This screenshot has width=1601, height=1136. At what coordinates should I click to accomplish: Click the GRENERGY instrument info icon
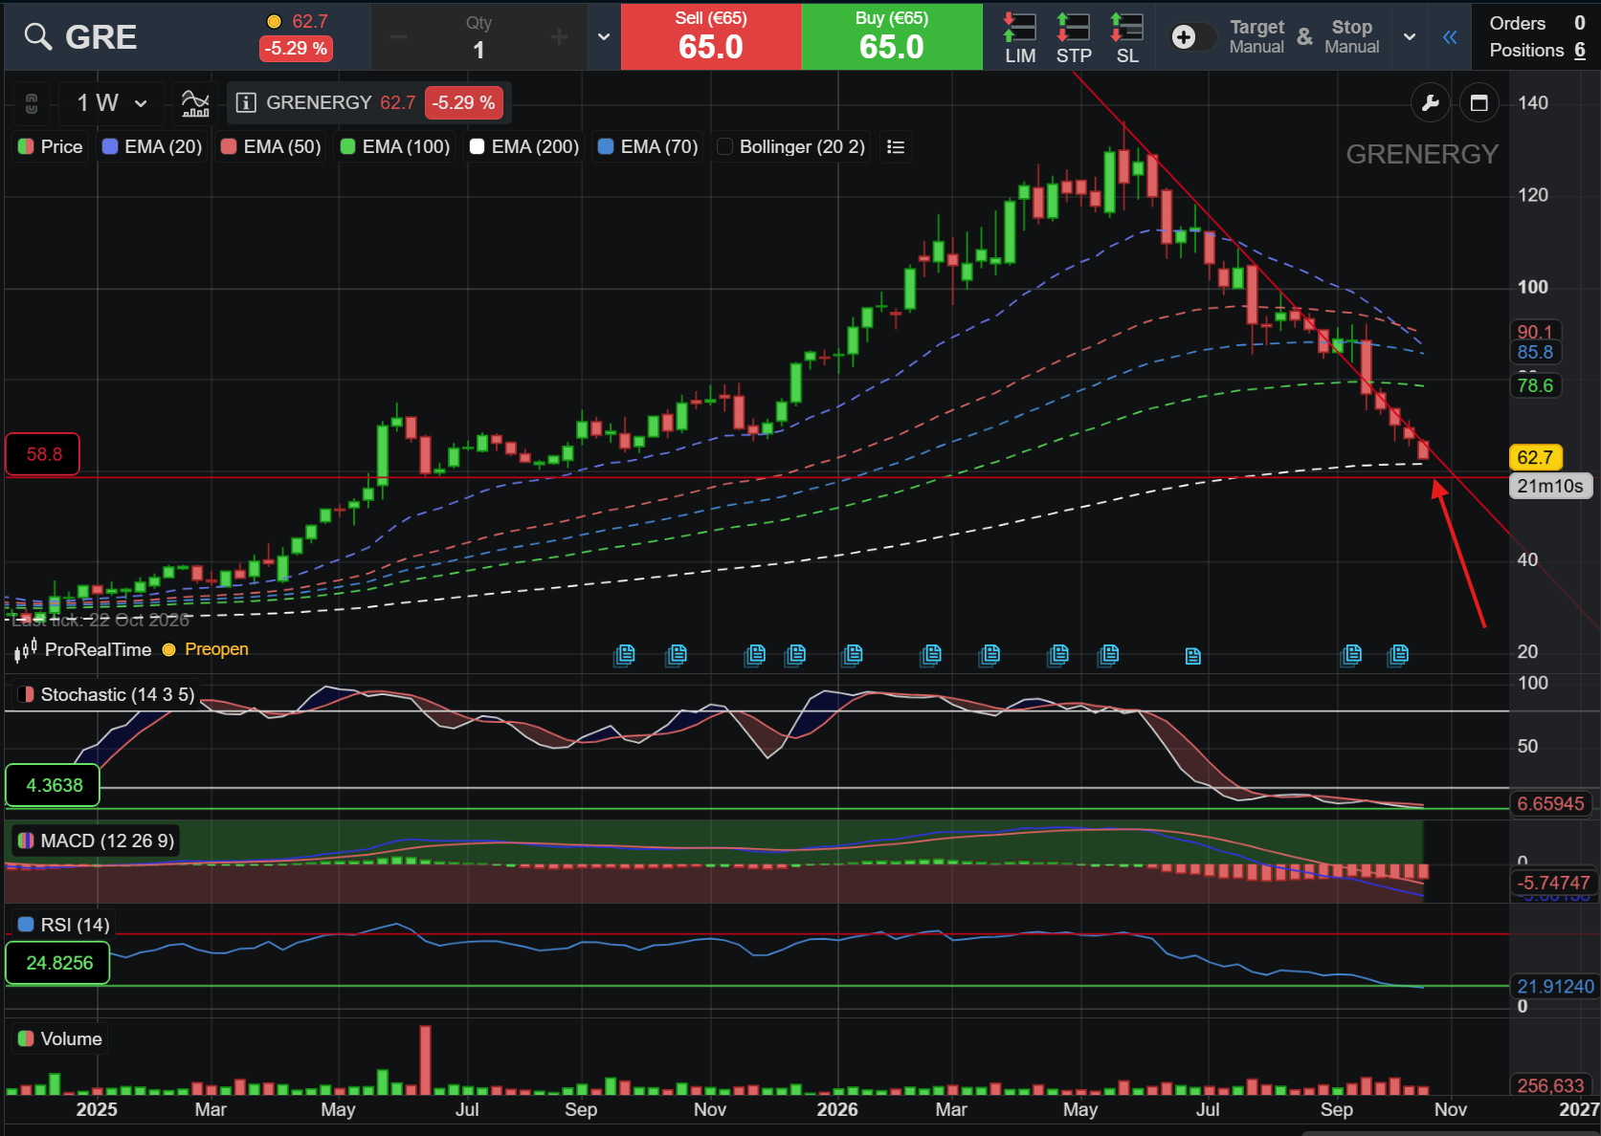(246, 102)
